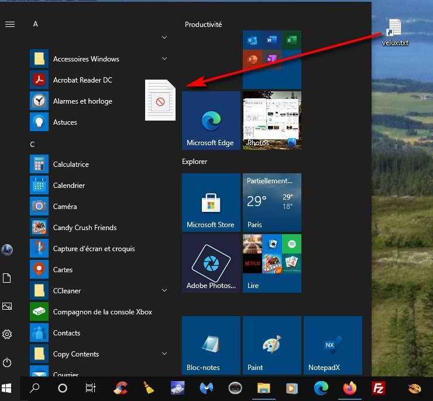
Task: Open Task View on the taskbar
Action: [91, 388]
